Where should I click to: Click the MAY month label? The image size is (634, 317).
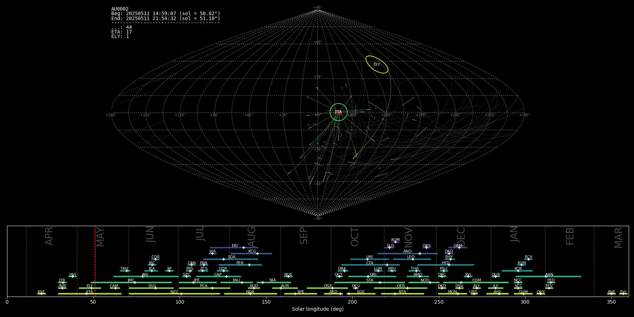(100, 237)
